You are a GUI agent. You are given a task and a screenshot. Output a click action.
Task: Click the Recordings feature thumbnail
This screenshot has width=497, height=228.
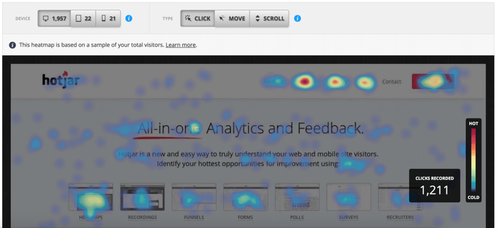point(142,197)
